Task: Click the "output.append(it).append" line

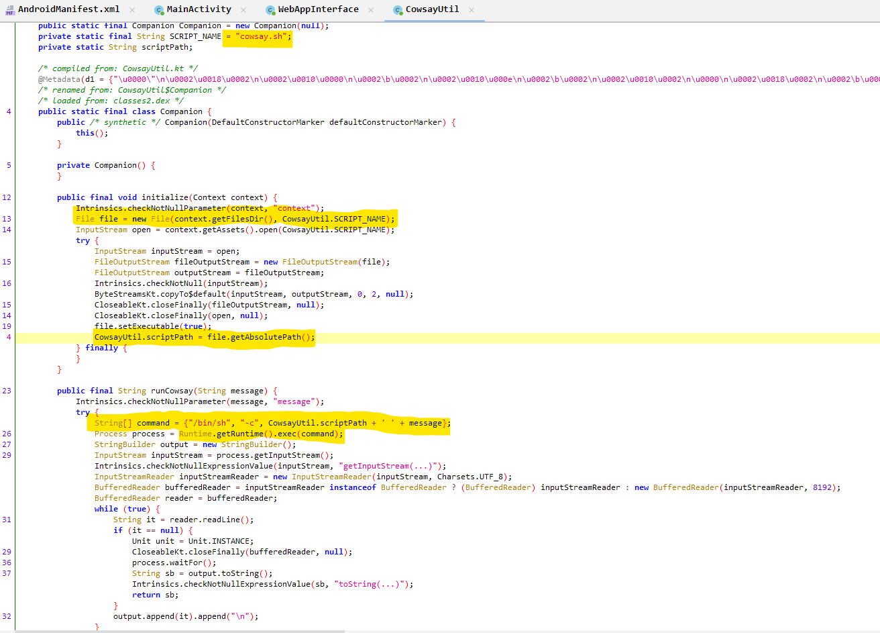Action: [x=186, y=616]
